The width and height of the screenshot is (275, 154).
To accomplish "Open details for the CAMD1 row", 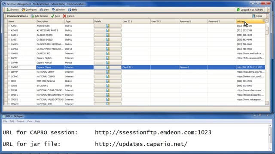I will pyautogui.click(x=107, y=53).
